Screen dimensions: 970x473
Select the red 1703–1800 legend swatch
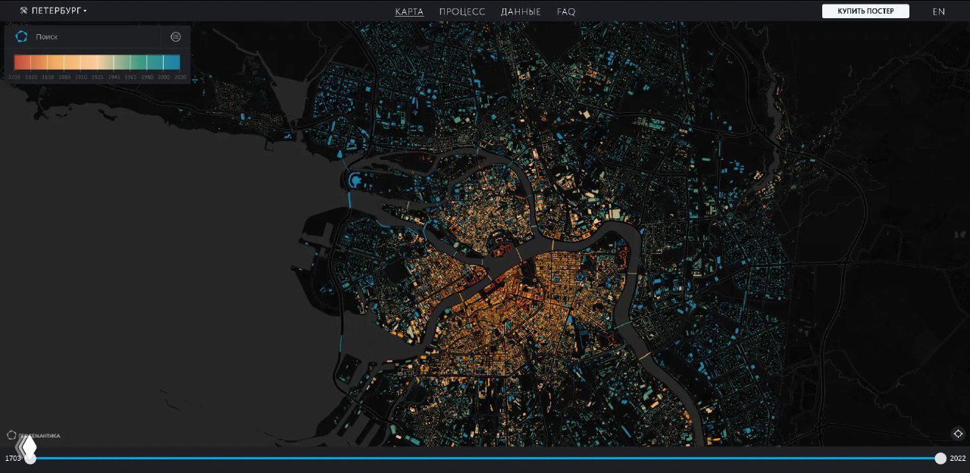click(x=22, y=62)
